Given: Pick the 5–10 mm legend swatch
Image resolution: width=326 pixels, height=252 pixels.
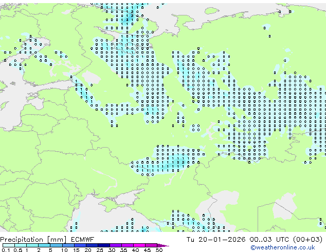Looking at the screenshot, I should pos(56,245).
